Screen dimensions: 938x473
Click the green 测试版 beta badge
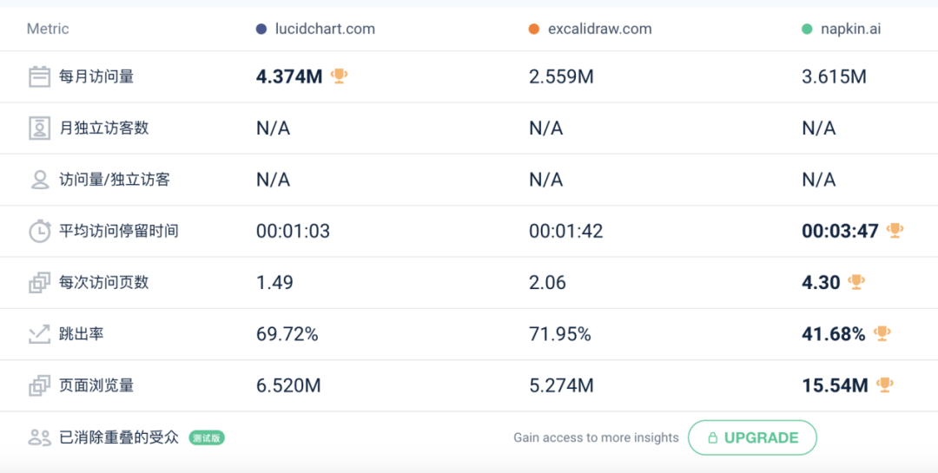208,438
